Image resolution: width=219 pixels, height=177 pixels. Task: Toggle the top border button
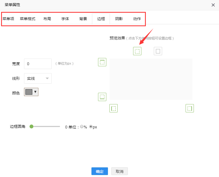[102, 62]
